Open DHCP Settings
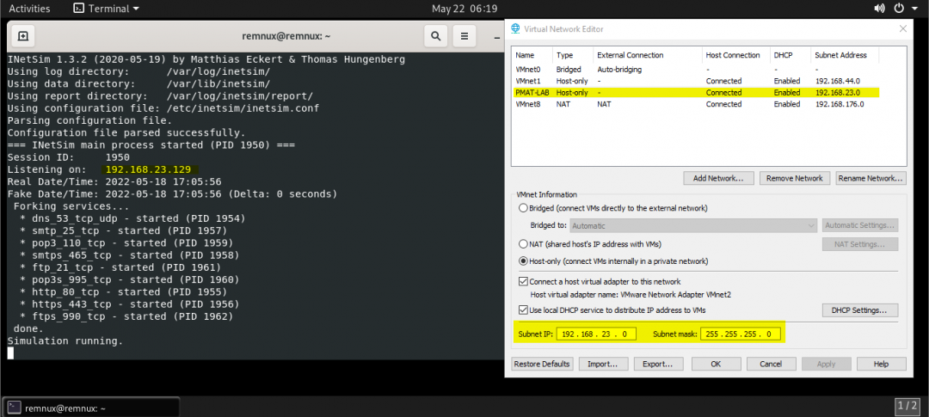The image size is (929, 417). 860,310
